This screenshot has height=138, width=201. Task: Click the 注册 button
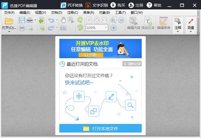pos(136,5)
